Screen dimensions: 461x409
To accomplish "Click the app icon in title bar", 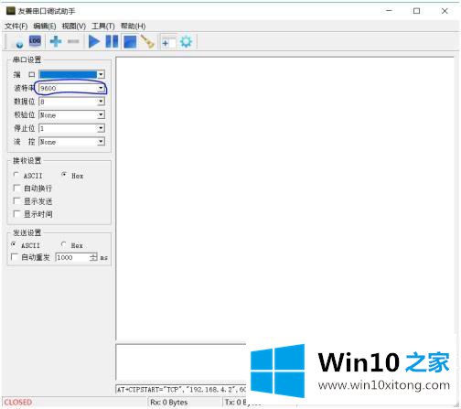I will (11, 11).
